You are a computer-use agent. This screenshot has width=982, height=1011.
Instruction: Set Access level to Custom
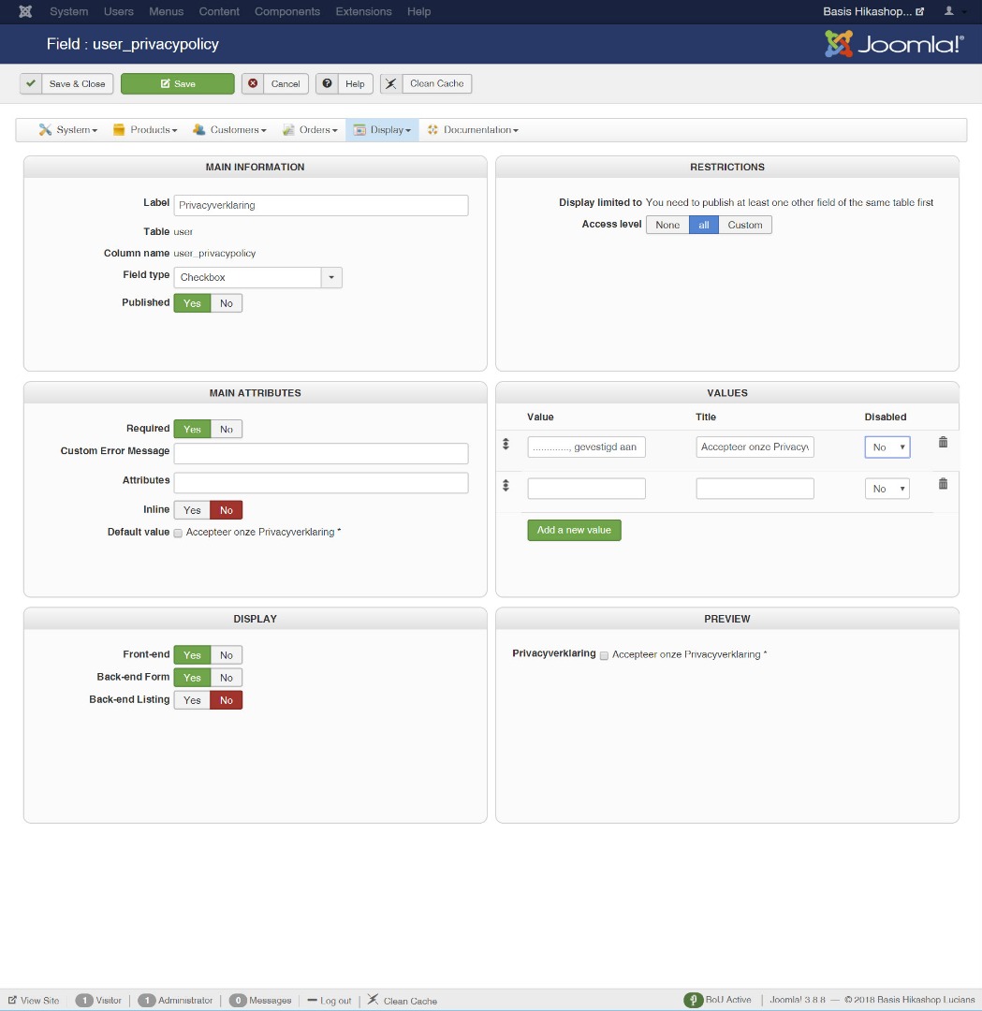pos(745,225)
